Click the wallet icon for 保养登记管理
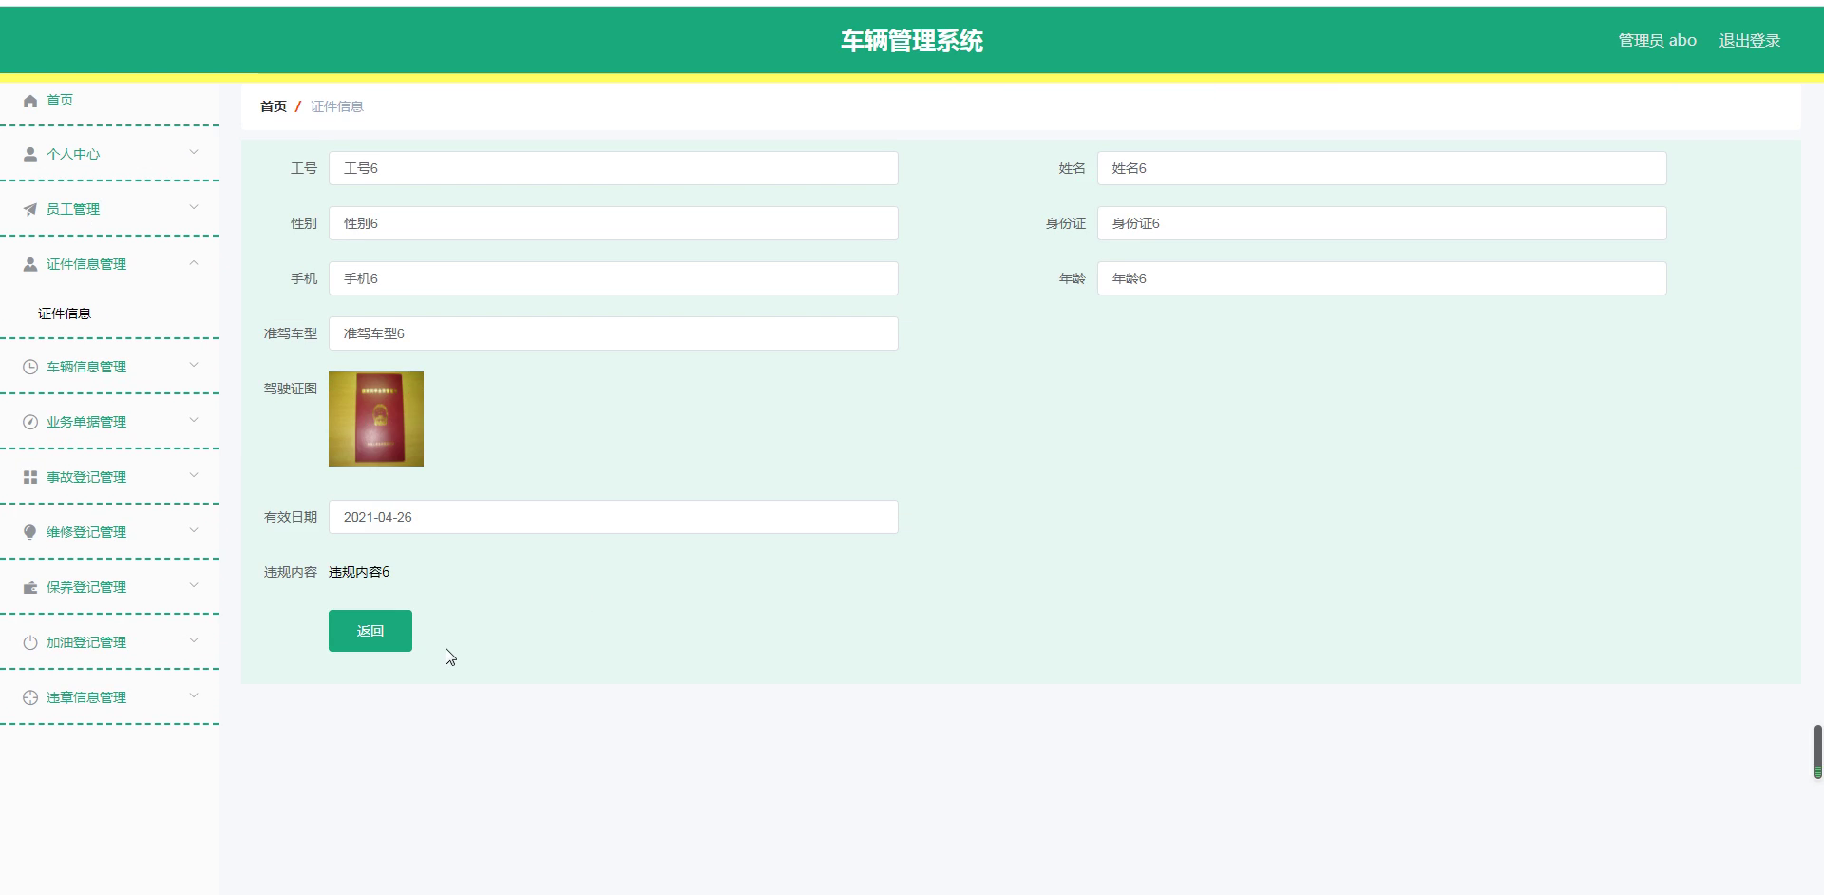 pos(30,587)
